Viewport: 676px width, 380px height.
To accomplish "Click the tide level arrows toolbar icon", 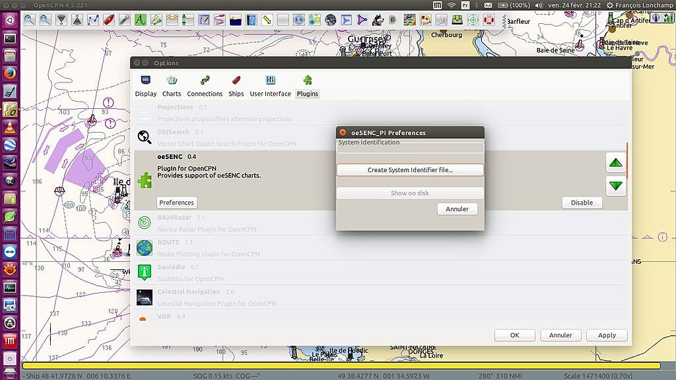I will (188, 20).
